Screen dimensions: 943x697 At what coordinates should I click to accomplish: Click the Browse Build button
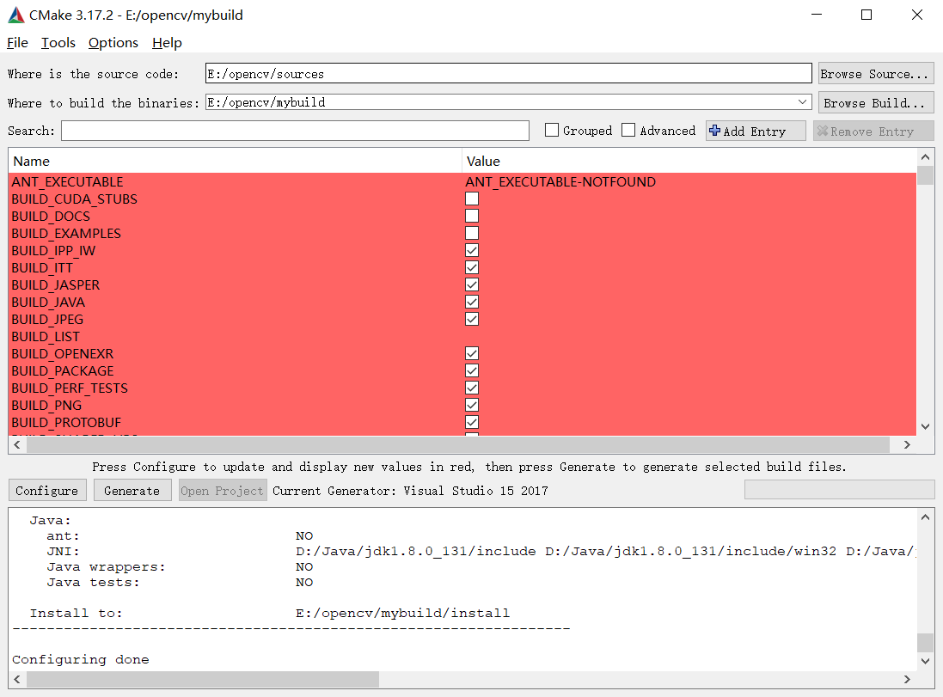point(876,103)
